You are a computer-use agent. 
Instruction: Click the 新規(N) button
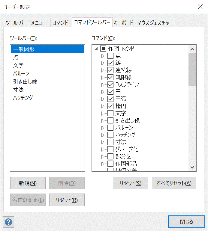28,183
